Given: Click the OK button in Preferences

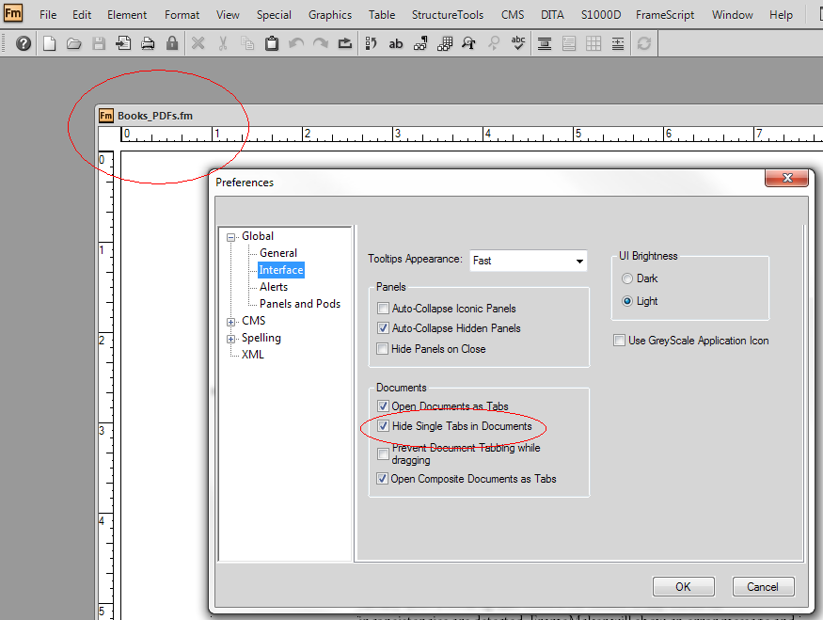Looking at the screenshot, I should (683, 586).
